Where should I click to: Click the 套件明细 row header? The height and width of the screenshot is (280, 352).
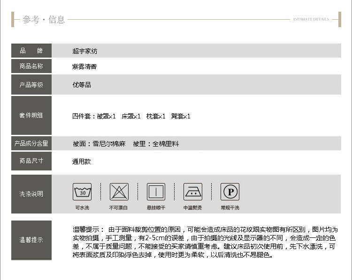coord(31,115)
